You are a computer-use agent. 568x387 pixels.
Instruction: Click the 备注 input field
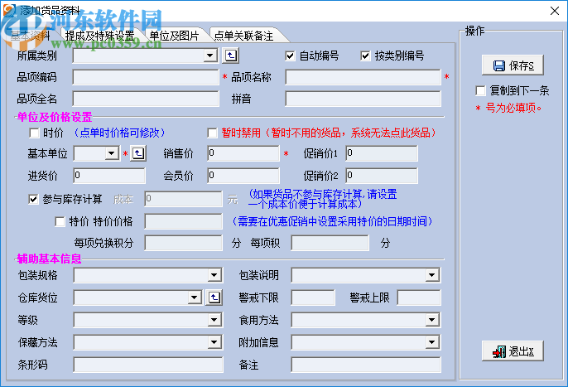[366, 365]
